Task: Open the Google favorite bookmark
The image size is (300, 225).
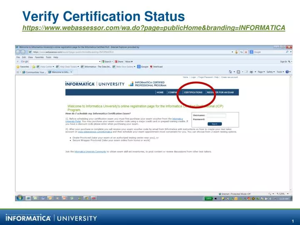Action: [143, 67]
